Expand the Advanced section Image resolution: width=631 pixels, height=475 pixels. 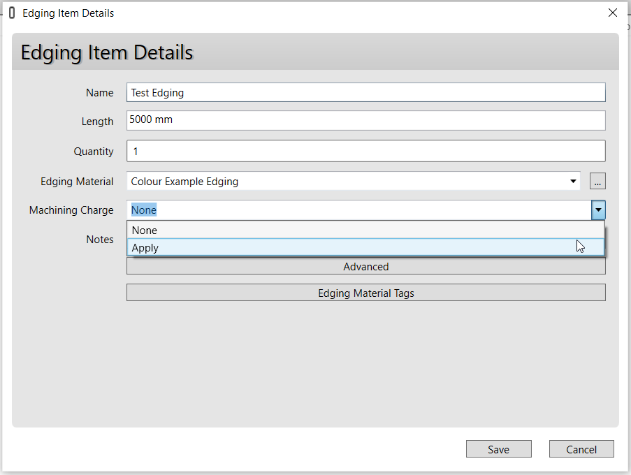[365, 267]
